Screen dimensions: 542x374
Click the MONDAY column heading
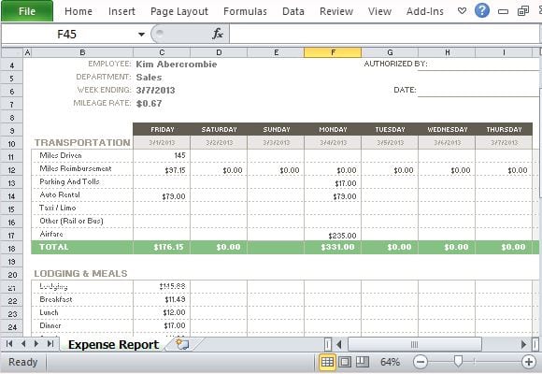click(x=333, y=129)
